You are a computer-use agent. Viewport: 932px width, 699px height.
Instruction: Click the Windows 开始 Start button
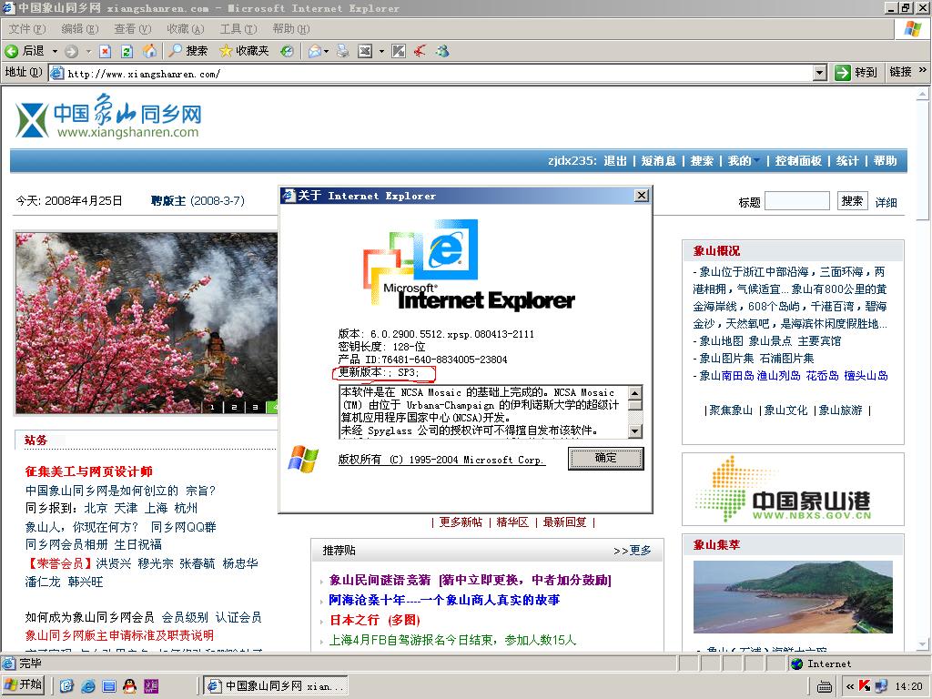click(x=24, y=685)
